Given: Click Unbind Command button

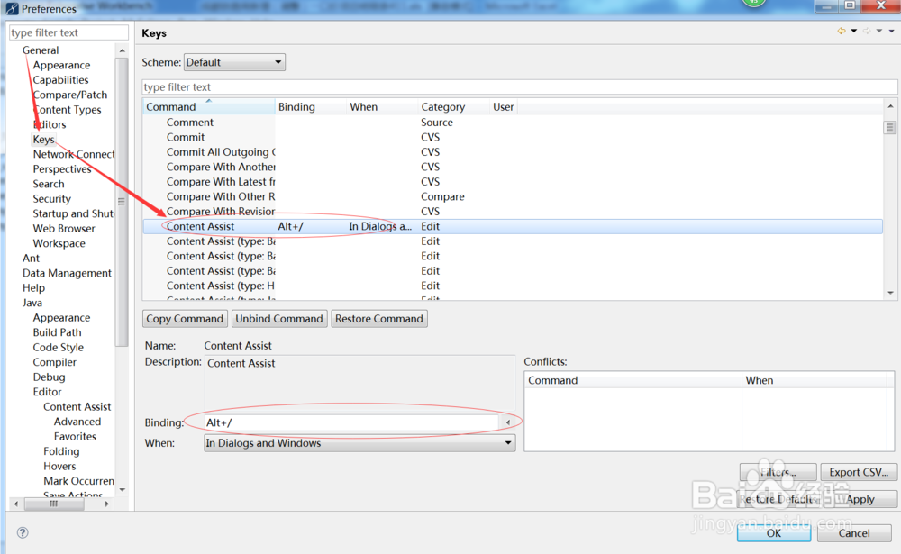Looking at the screenshot, I should tap(279, 318).
